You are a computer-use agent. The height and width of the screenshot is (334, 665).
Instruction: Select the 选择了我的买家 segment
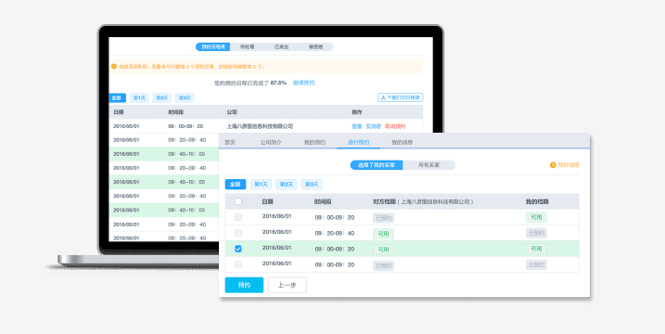377,165
